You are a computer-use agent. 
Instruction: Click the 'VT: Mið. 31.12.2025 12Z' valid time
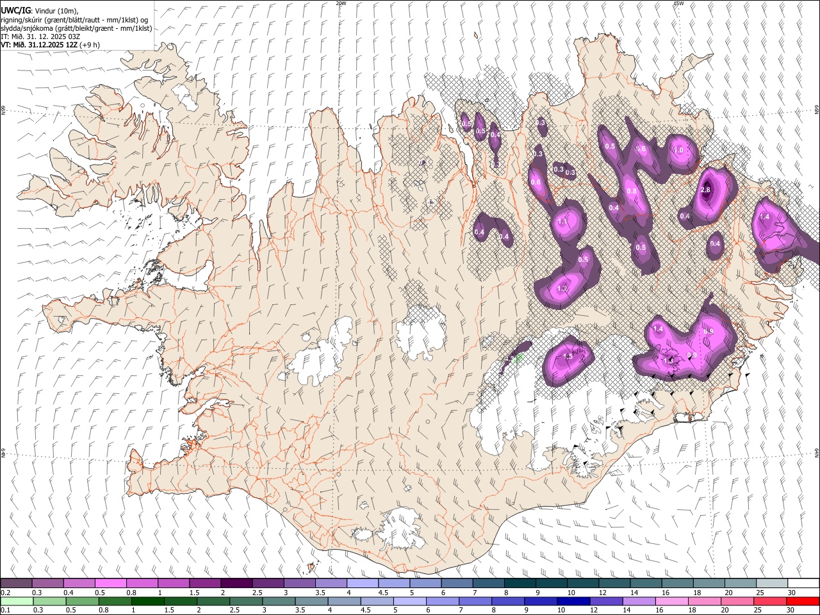(39, 45)
